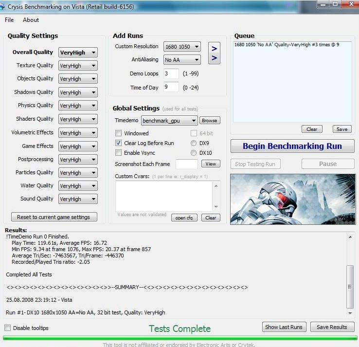
Task: Open the About menu
Action: (31, 20)
